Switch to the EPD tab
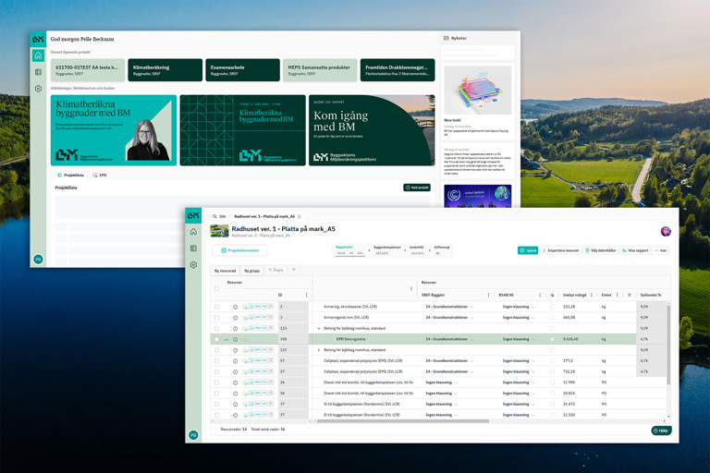The height and width of the screenshot is (473, 710). (100, 175)
